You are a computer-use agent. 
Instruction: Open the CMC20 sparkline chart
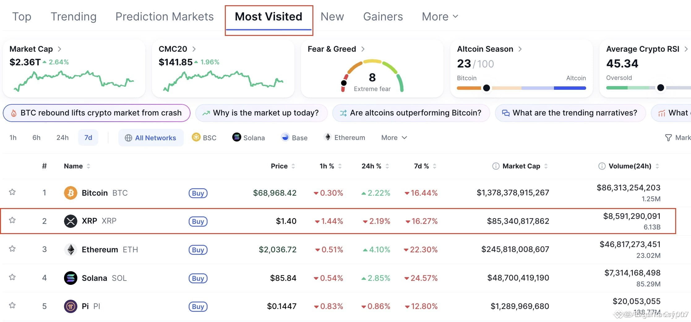(223, 80)
